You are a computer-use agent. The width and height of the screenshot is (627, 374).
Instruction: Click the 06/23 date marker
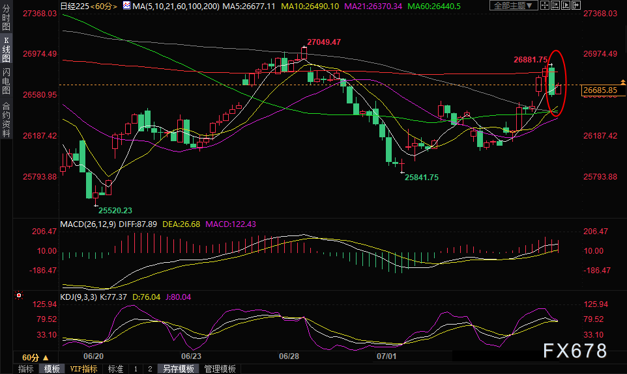click(191, 356)
